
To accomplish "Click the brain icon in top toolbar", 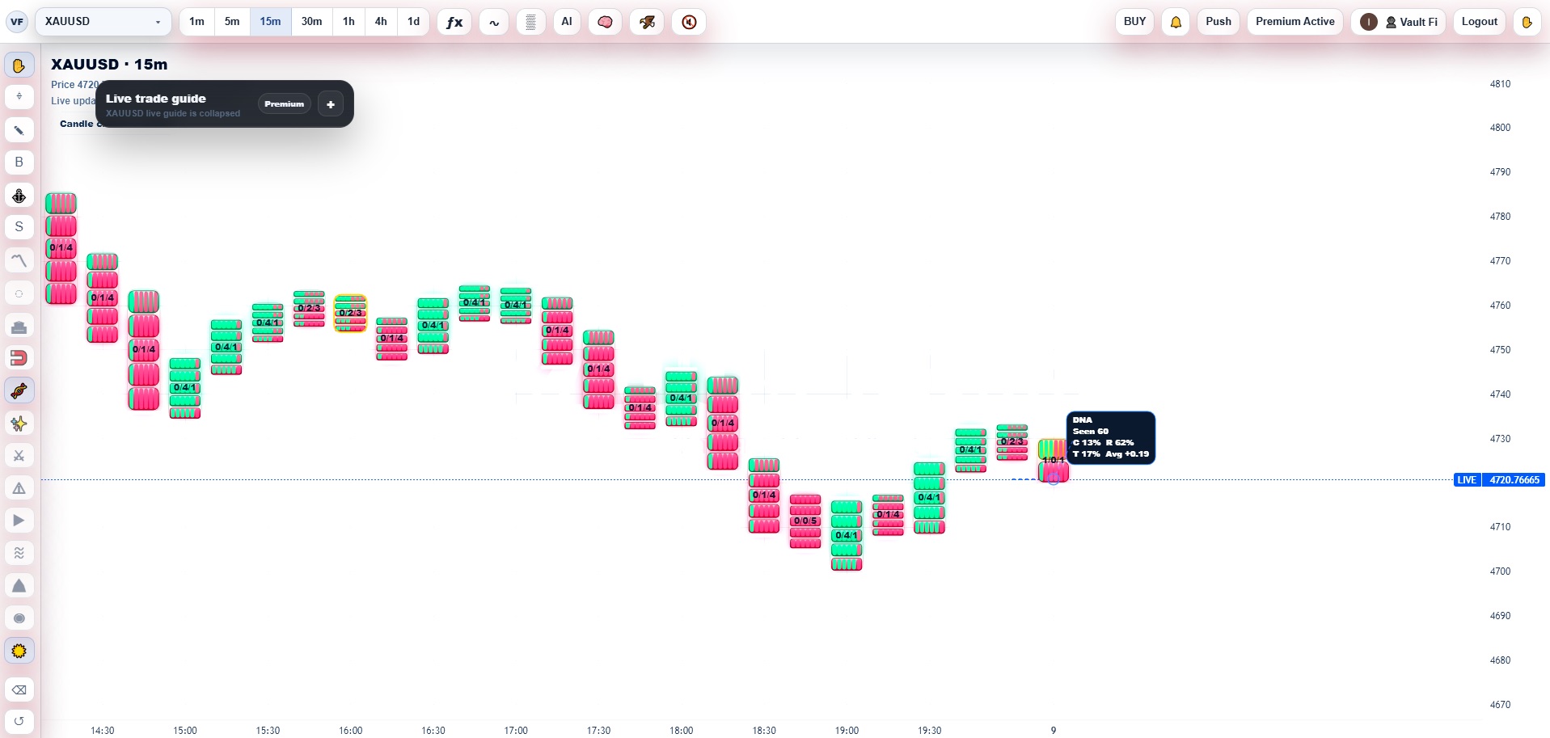I will coord(605,22).
